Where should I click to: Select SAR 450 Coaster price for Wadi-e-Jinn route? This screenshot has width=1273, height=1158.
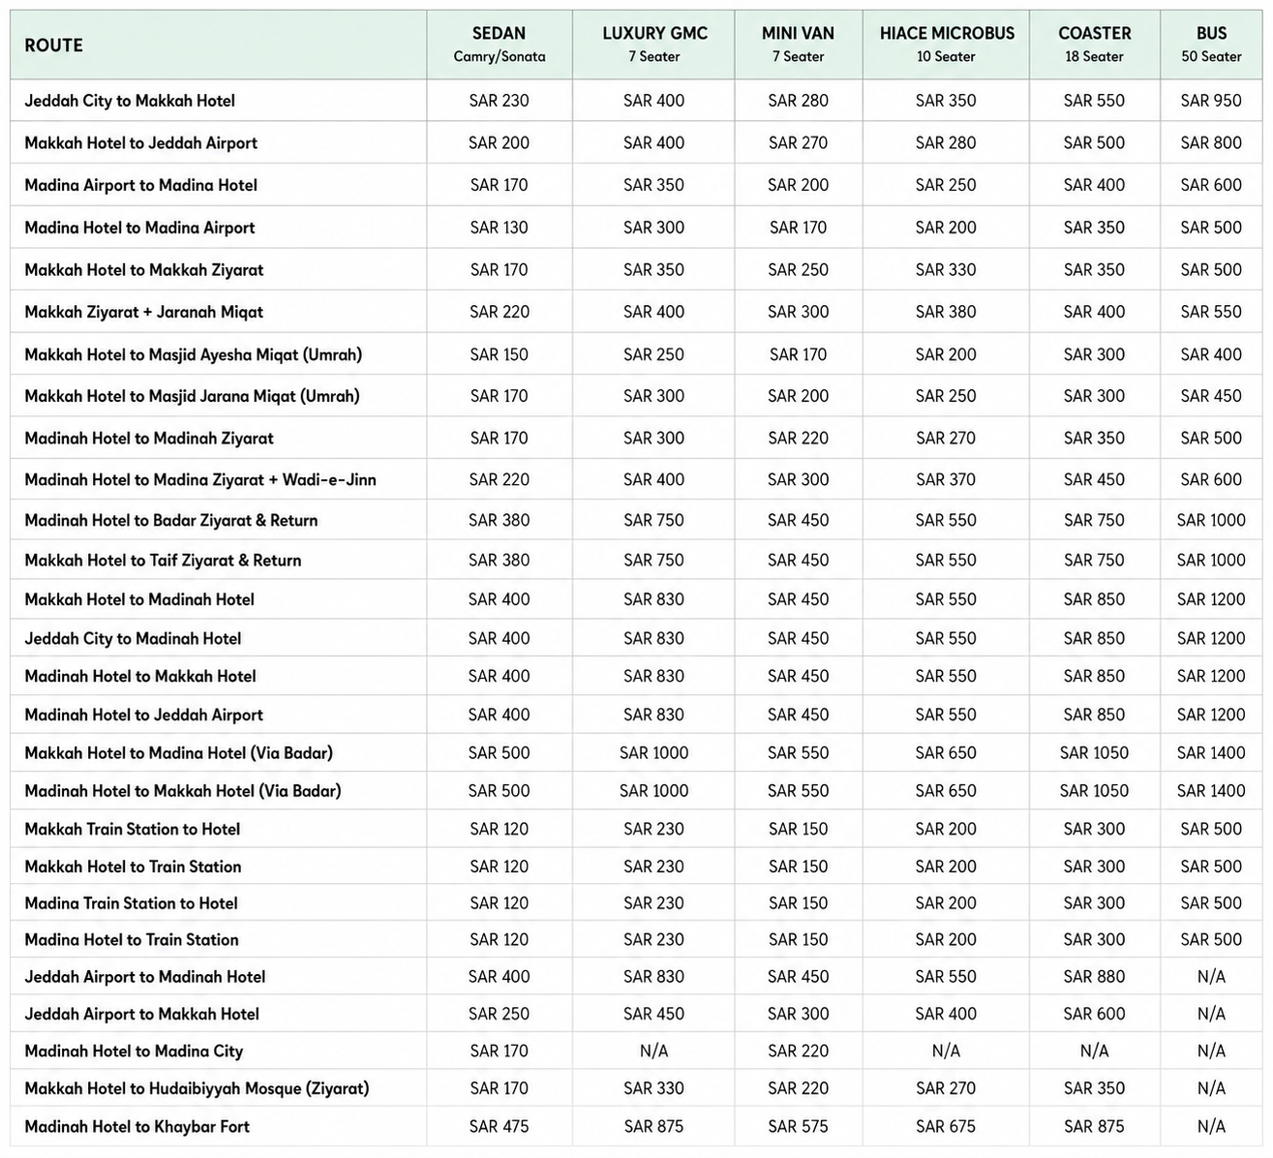pos(1094,479)
